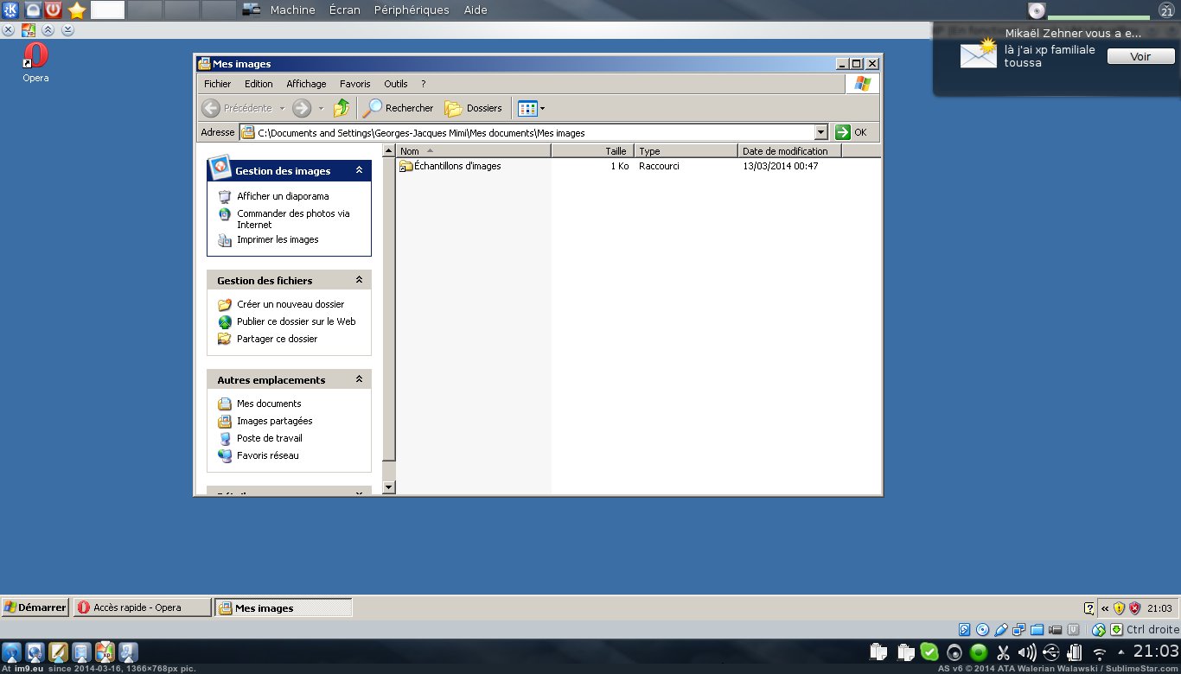
Task: Click the Voir notification button
Action: pos(1140,56)
